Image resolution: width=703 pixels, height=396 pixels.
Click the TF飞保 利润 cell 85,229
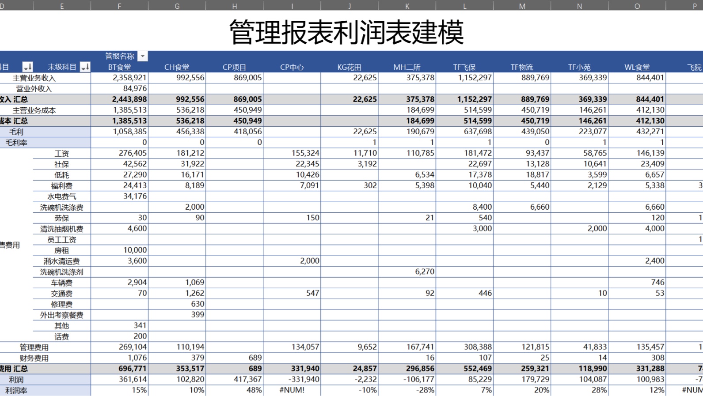pos(464,379)
